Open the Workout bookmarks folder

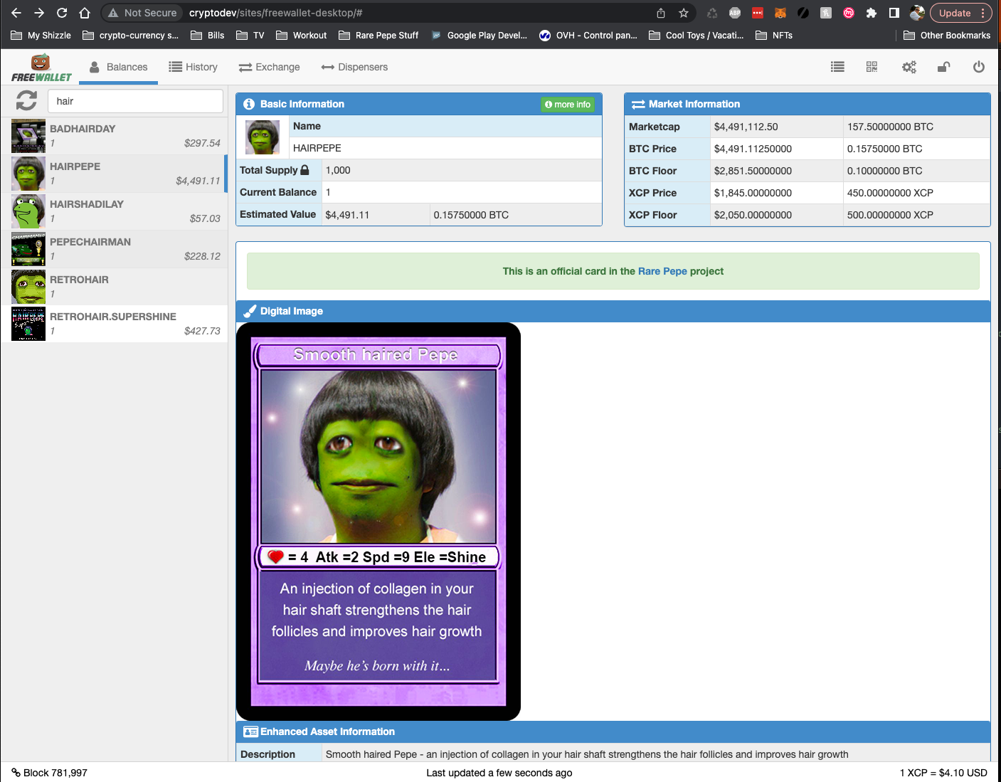[x=302, y=35]
